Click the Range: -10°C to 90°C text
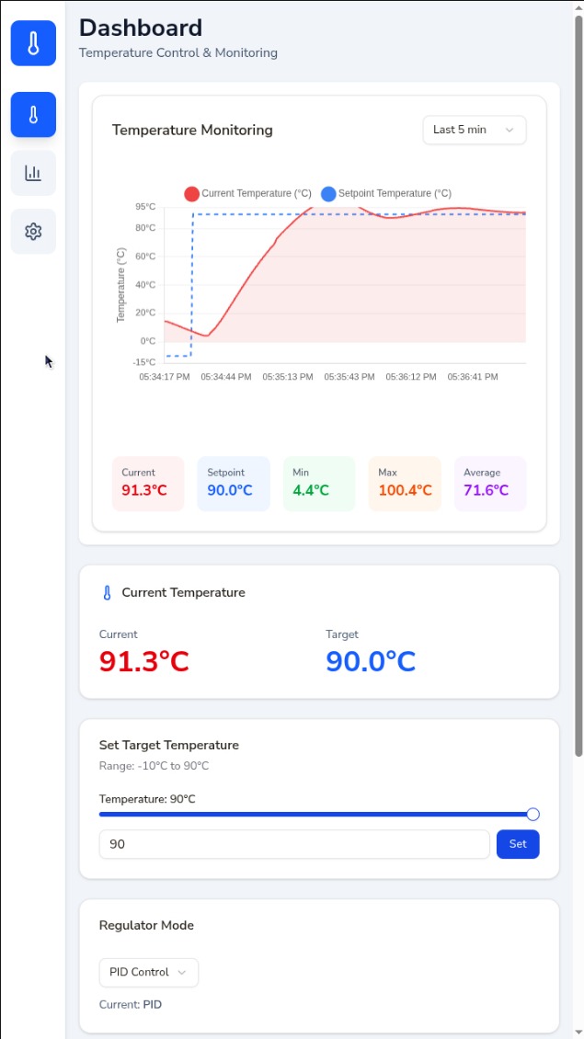The image size is (584, 1039). pos(154,766)
